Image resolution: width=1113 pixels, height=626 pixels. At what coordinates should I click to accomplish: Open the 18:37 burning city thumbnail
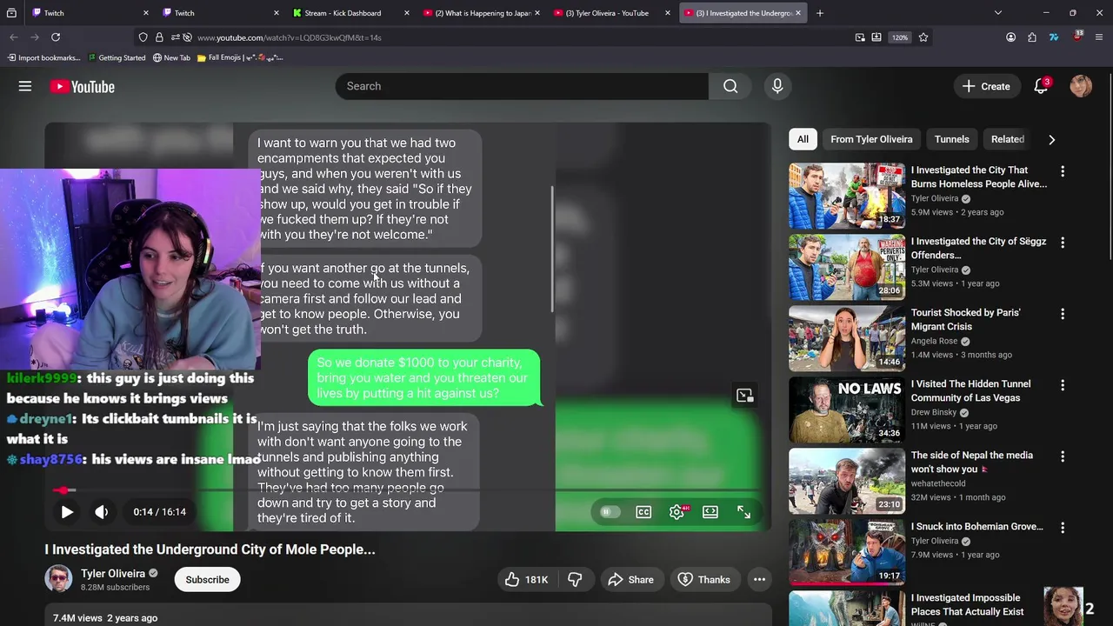coord(847,196)
